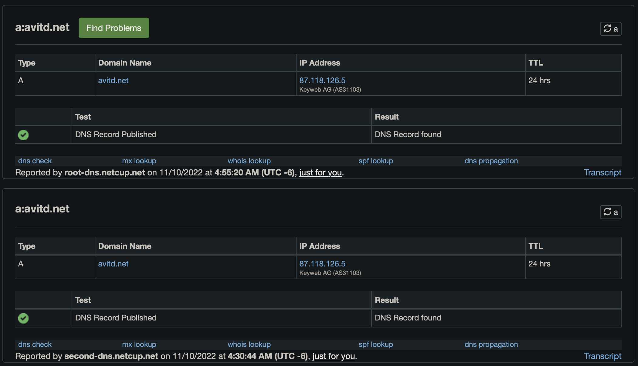
Task: Click IP 87.118.126.5 in second table
Action: [322, 264]
